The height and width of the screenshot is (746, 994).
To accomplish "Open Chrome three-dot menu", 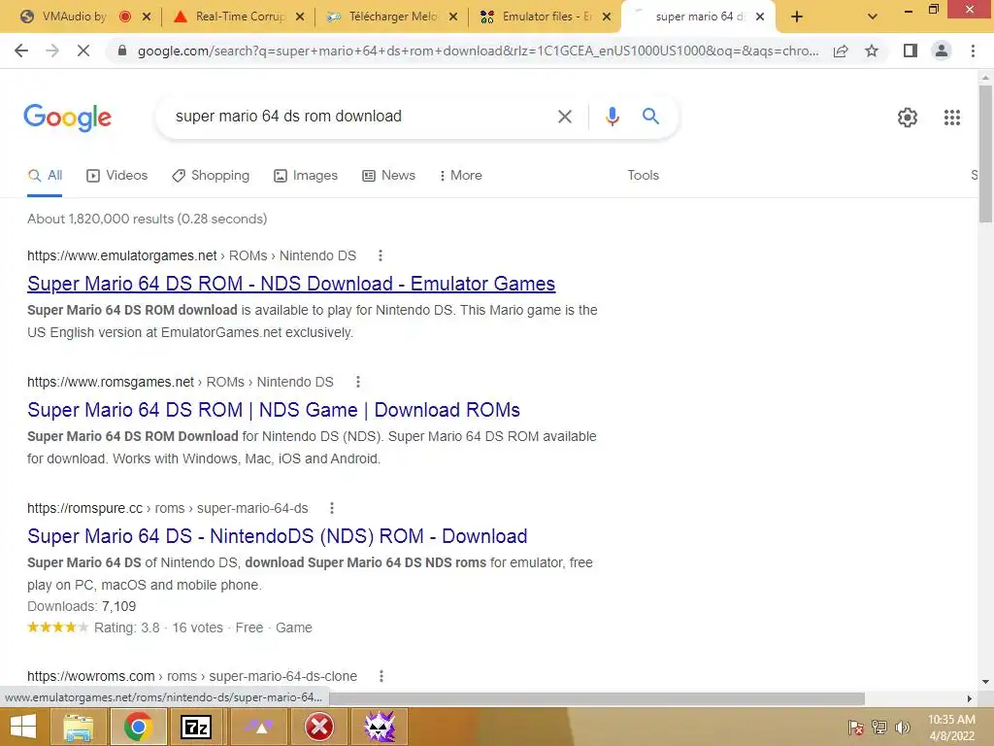I will (973, 51).
